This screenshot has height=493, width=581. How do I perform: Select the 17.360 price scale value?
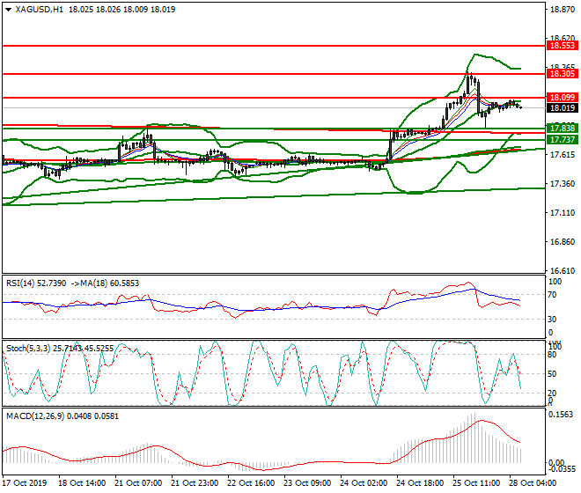click(x=563, y=184)
